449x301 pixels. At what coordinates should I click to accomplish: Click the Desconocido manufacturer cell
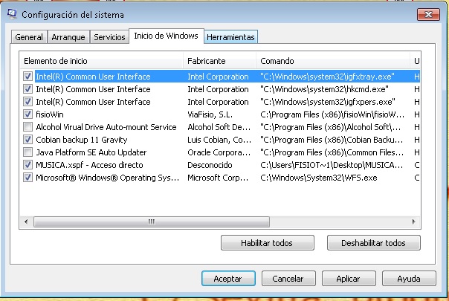click(210, 165)
